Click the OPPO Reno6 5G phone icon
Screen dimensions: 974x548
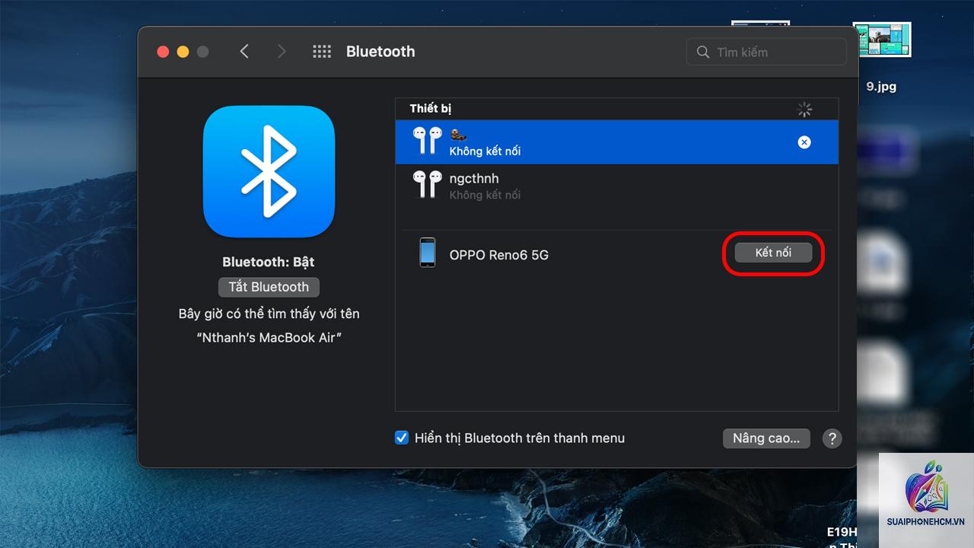click(428, 253)
